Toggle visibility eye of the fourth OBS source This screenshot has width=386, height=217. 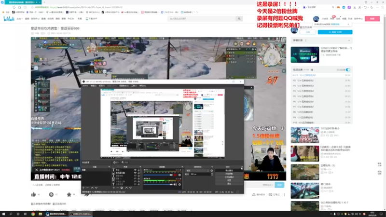coord(135,178)
